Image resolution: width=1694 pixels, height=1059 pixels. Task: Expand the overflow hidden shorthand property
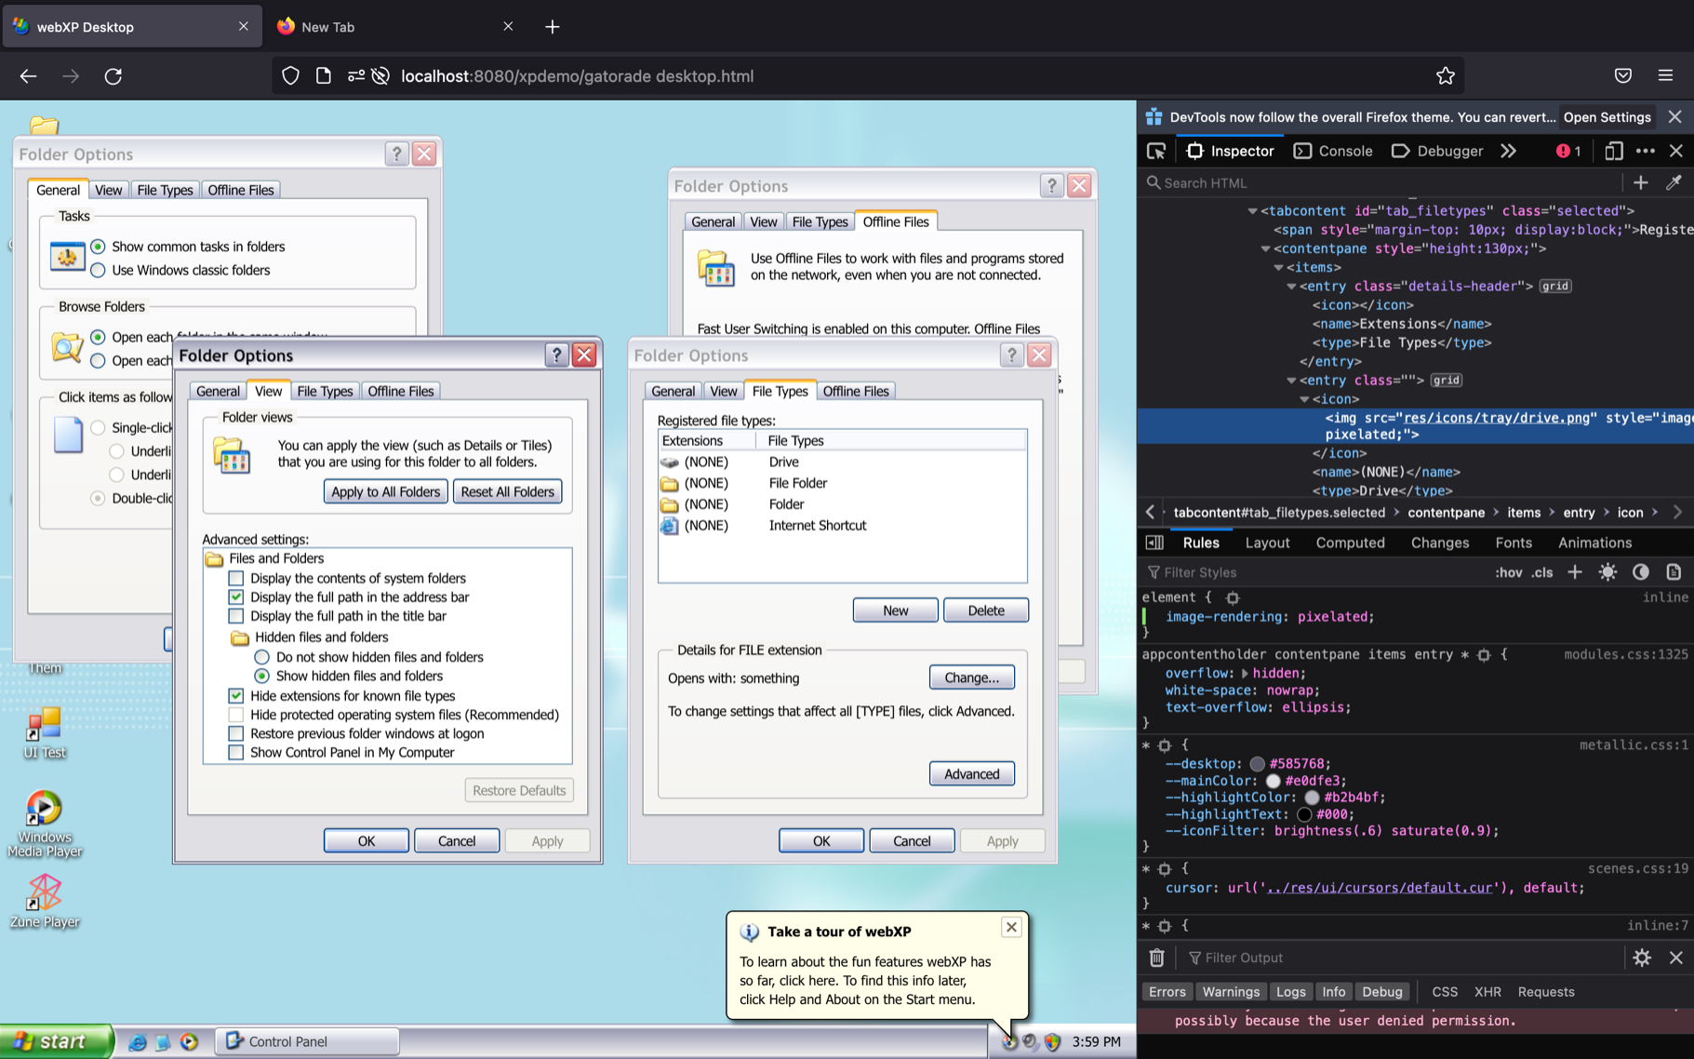[1245, 673]
